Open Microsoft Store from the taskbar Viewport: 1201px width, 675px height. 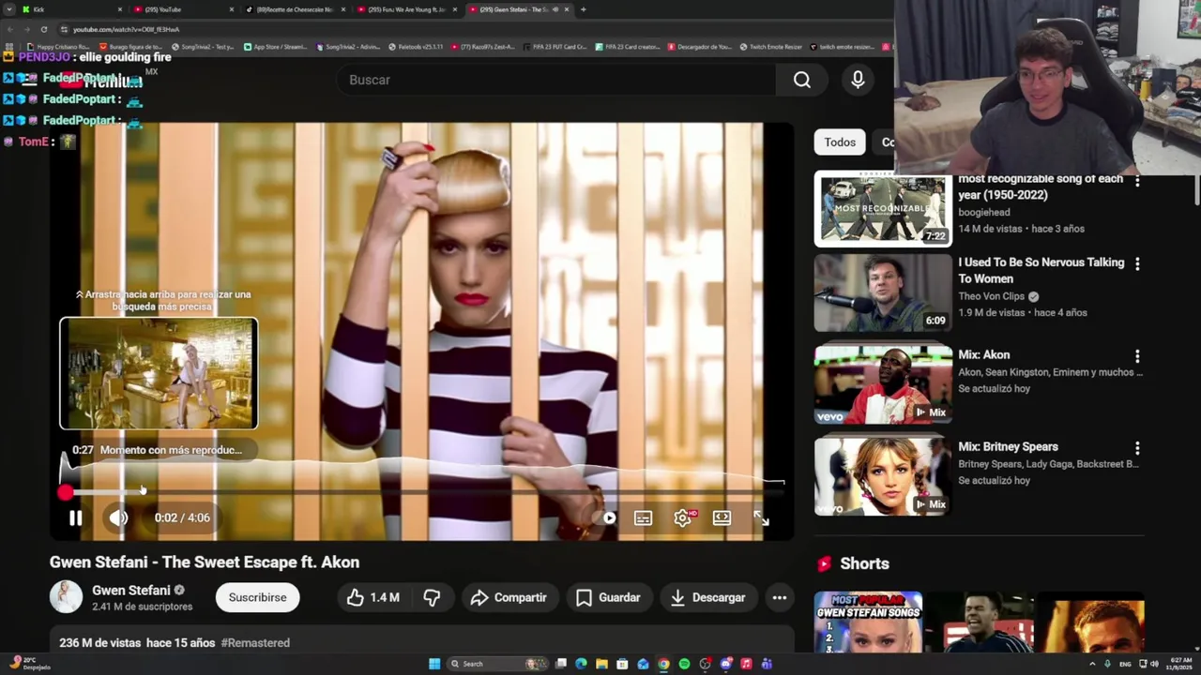point(622,664)
